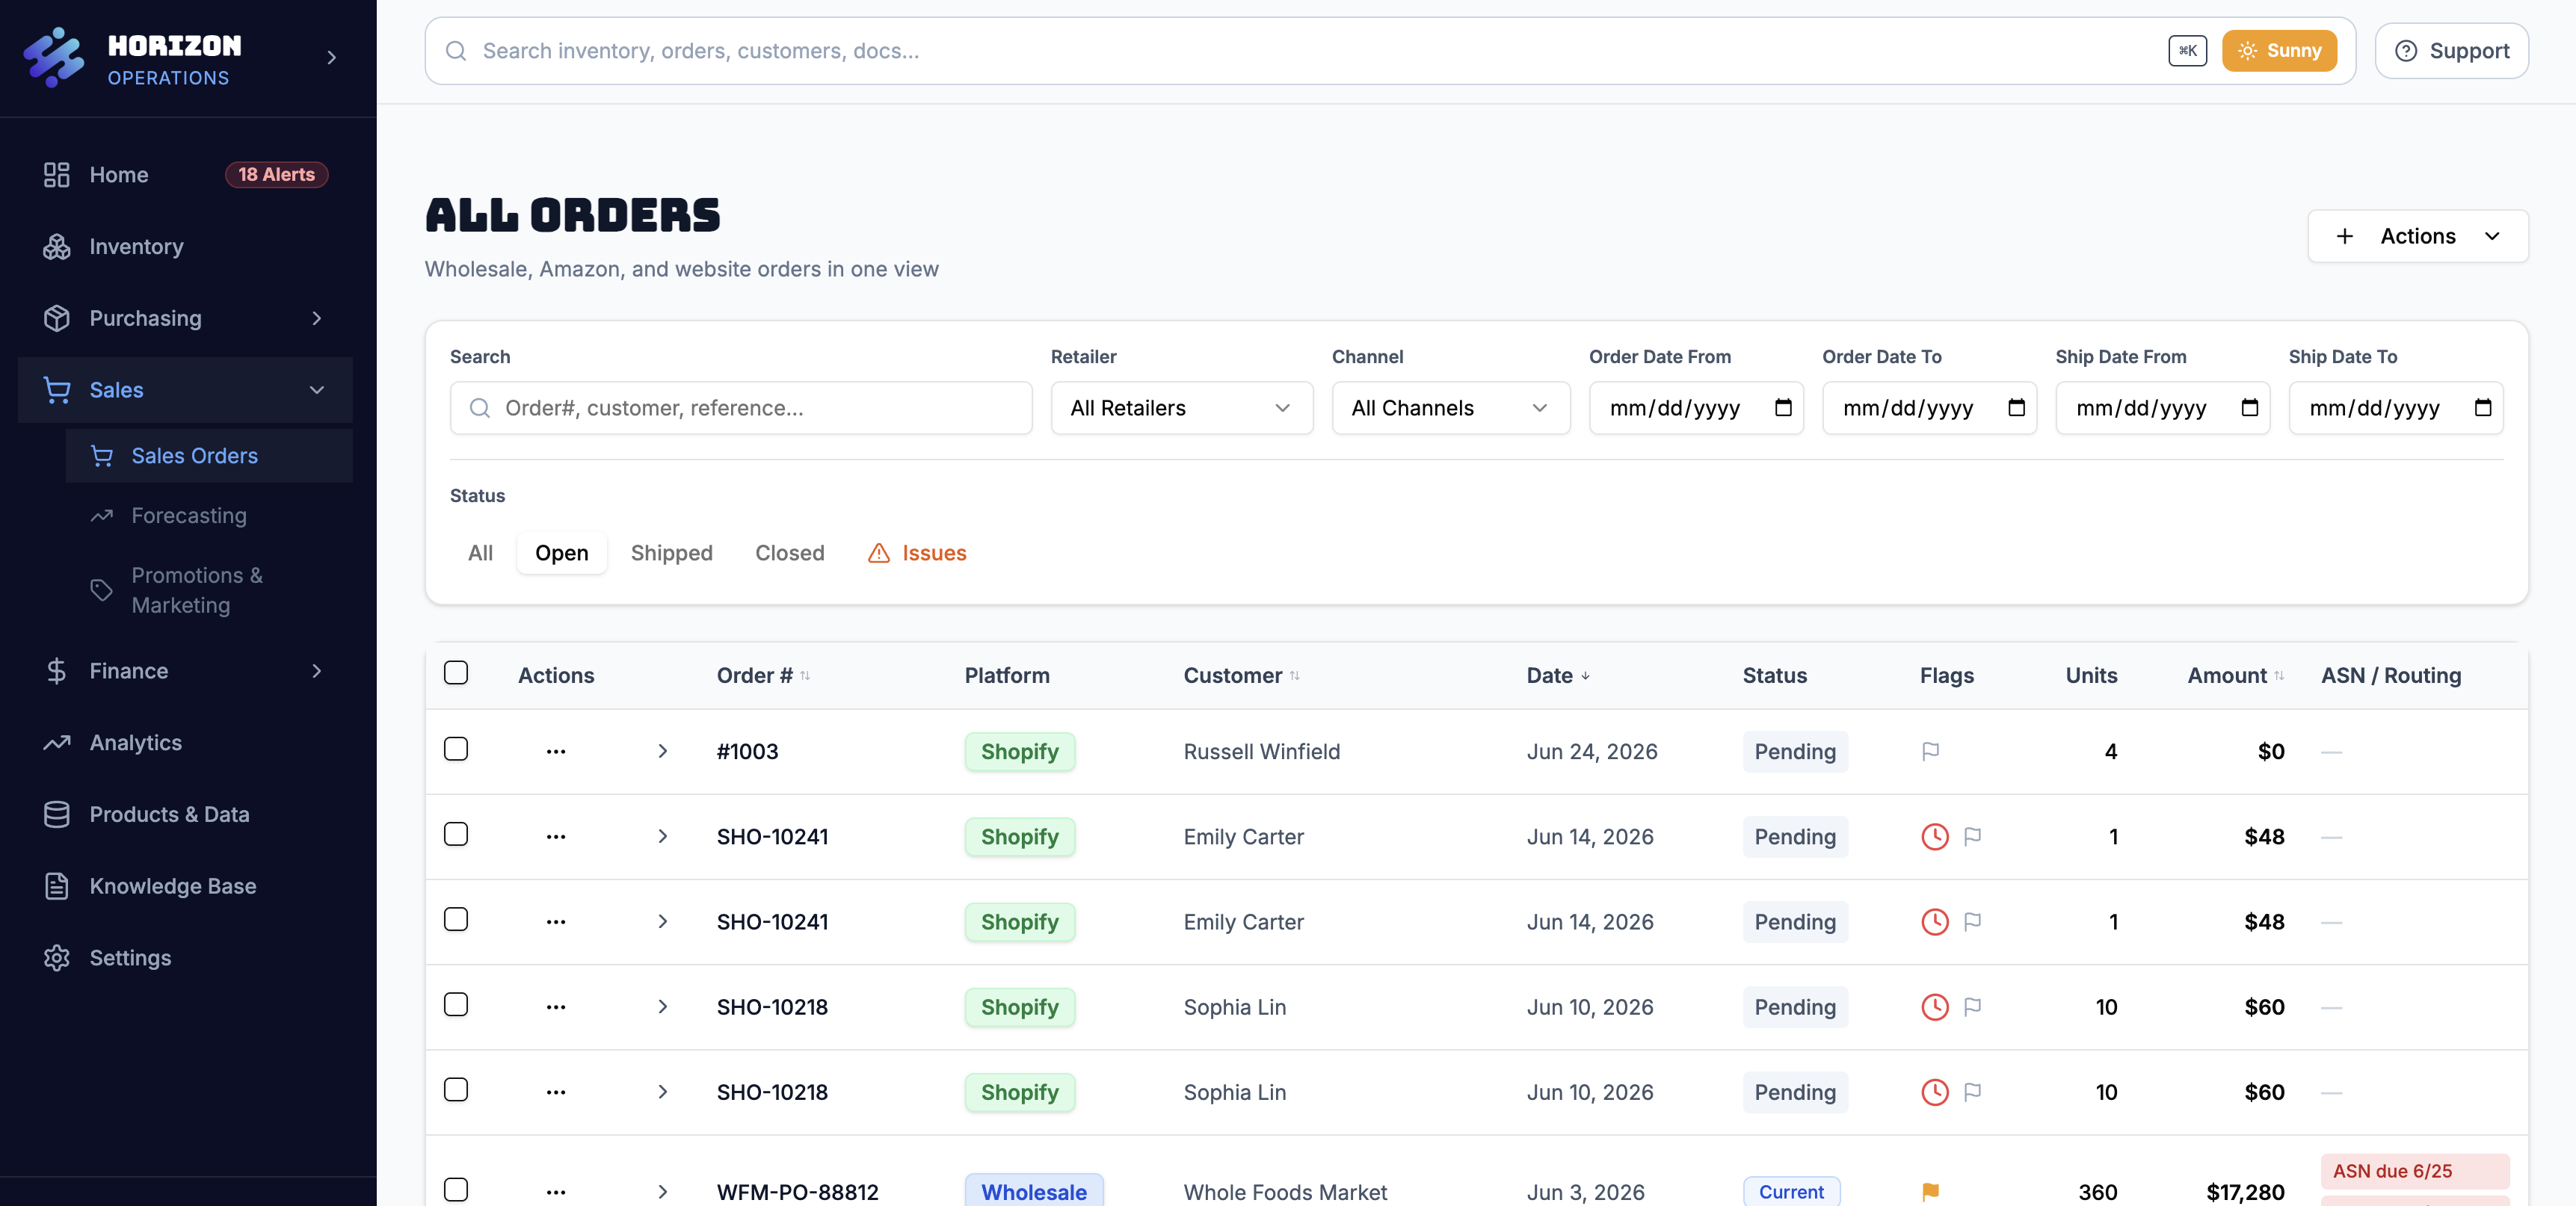This screenshot has height=1206, width=2576.
Task: Click the Support button
Action: (2451, 51)
